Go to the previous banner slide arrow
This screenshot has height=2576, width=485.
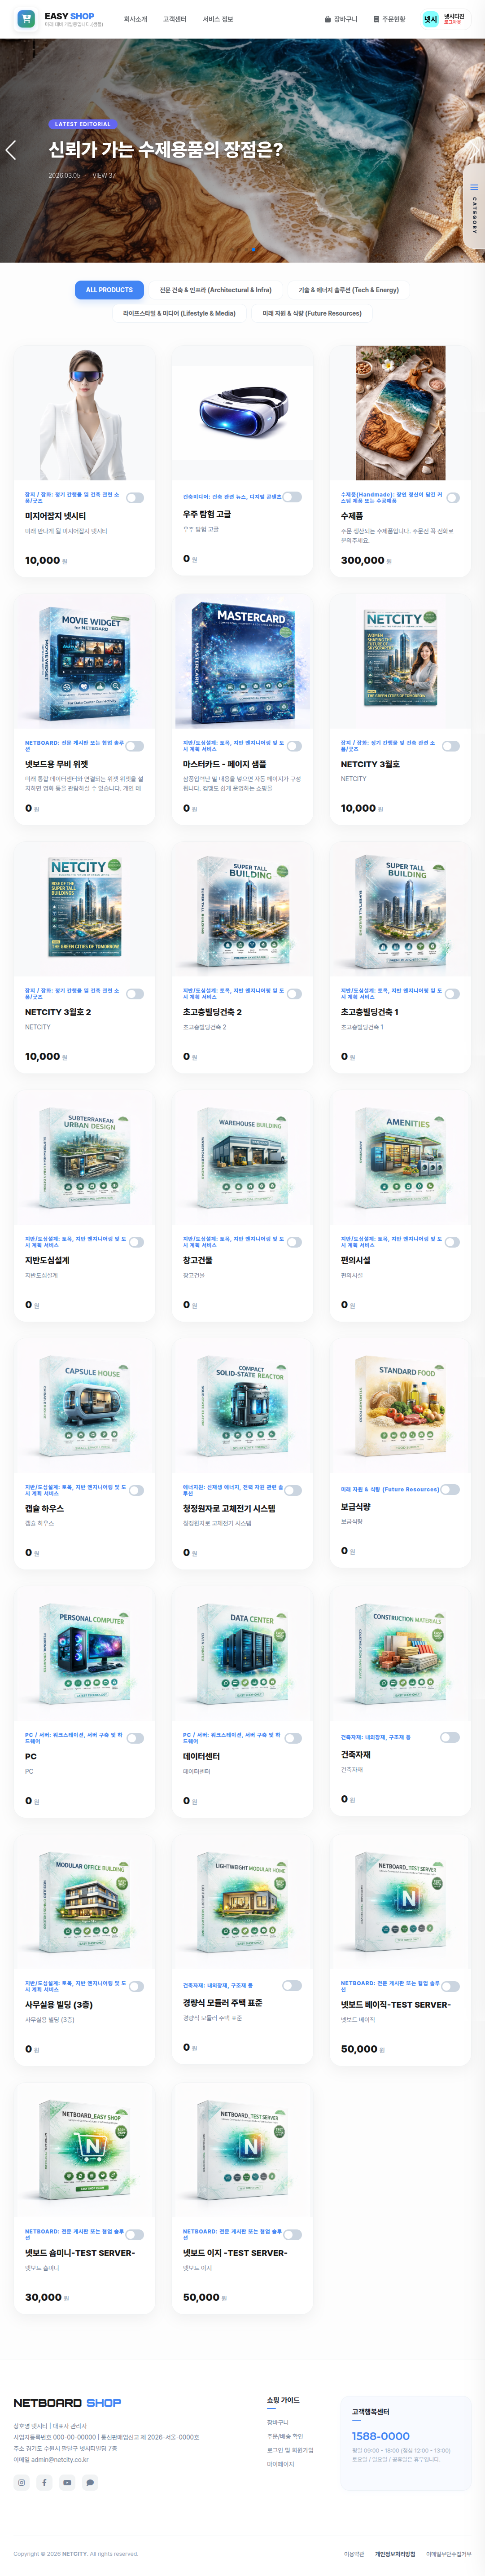coord(11,150)
